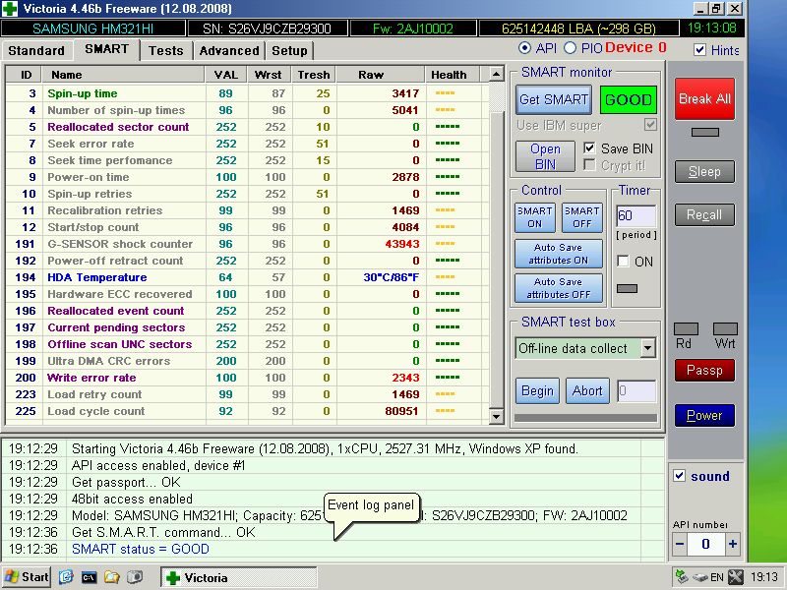Select the Write error rate row
This screenshot has width=787, height=590.
click(246, 378)
